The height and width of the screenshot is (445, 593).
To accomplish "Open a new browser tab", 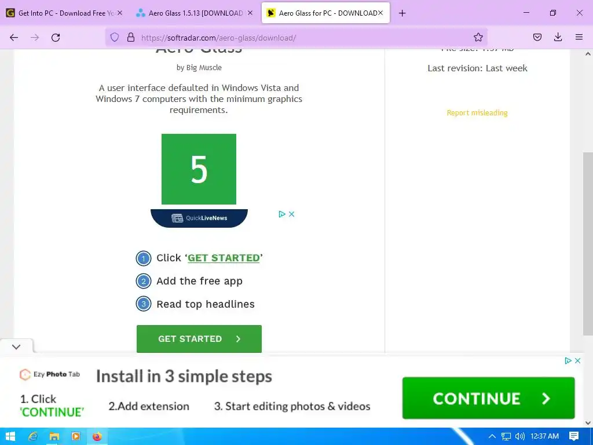I will tap(402, 13).
